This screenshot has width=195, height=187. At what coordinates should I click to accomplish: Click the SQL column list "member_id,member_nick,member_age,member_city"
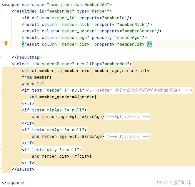click(94, 71)
